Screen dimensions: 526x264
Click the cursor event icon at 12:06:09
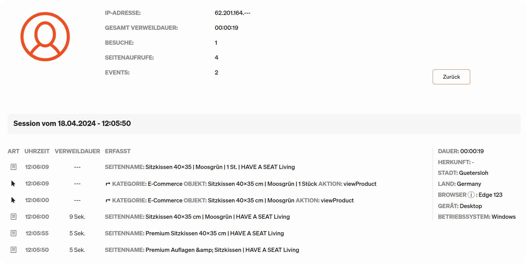click(x=13, y=184)
